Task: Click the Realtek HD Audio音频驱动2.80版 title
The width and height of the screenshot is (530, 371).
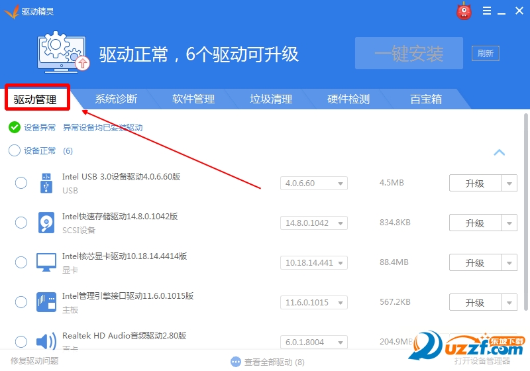Action: click(124, 335)
